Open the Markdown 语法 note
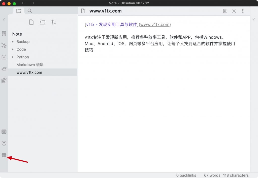258x178 pixels. 42,65
